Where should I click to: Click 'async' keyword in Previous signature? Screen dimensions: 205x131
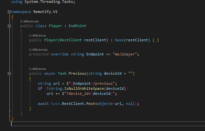point(50,73)
